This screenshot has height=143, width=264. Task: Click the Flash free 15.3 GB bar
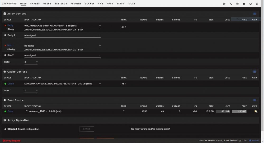click(239, 111)
